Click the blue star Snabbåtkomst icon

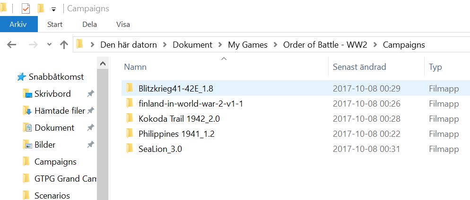21,77
